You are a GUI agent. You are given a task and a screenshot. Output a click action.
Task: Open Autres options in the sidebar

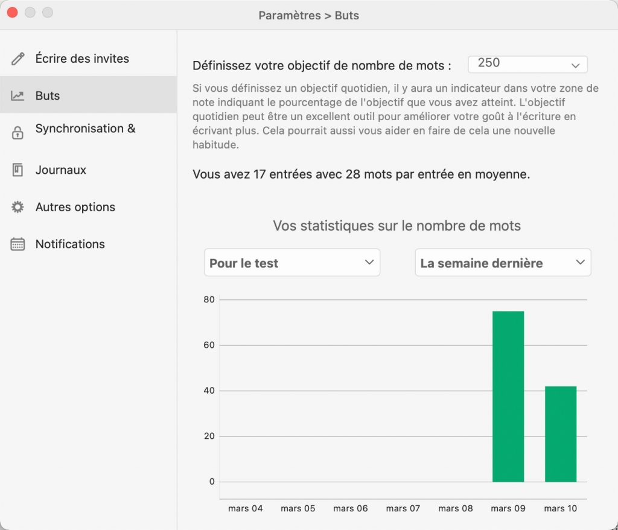click(88, 207)
